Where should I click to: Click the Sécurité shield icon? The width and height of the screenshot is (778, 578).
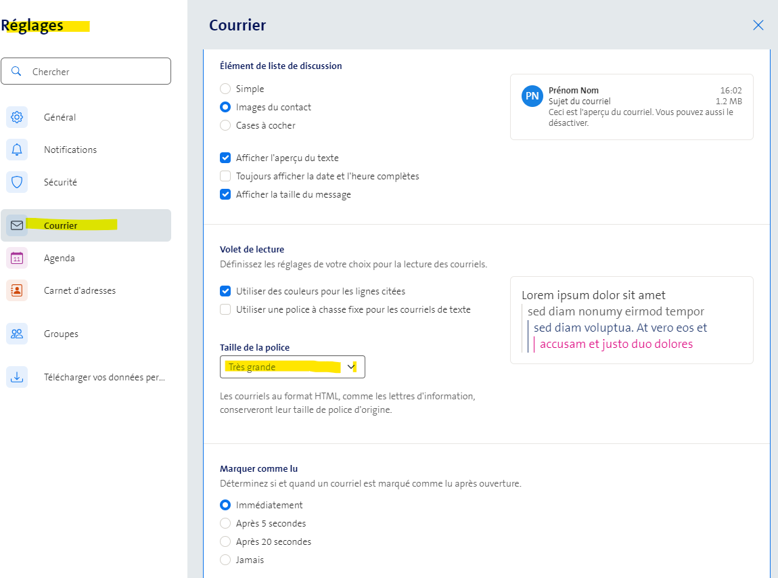17,182
